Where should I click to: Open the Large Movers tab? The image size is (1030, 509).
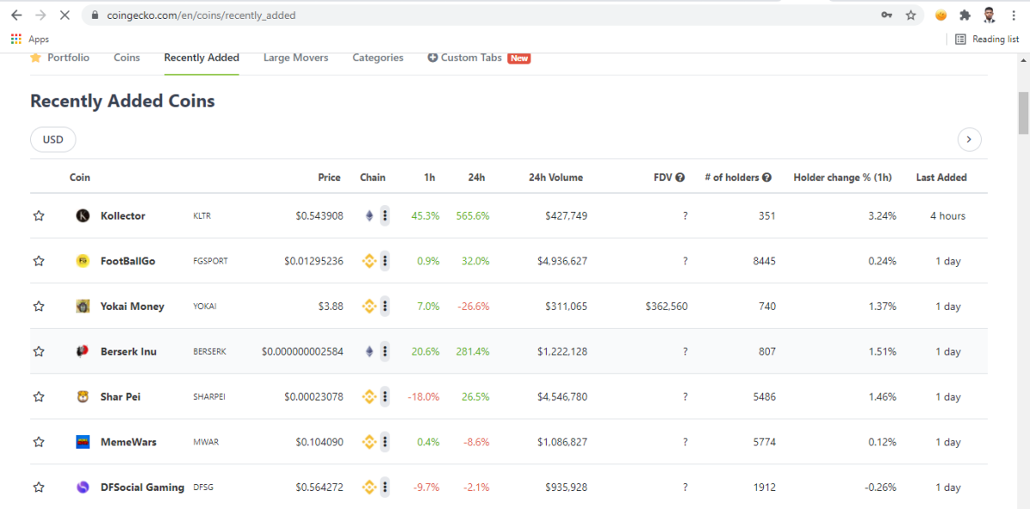(x=296, y=58)
